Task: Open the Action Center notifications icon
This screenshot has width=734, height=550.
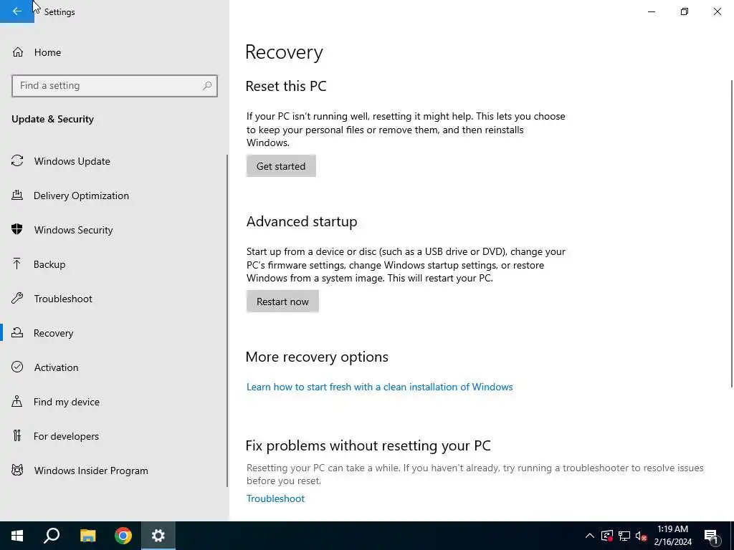Action: click(712, 536)
